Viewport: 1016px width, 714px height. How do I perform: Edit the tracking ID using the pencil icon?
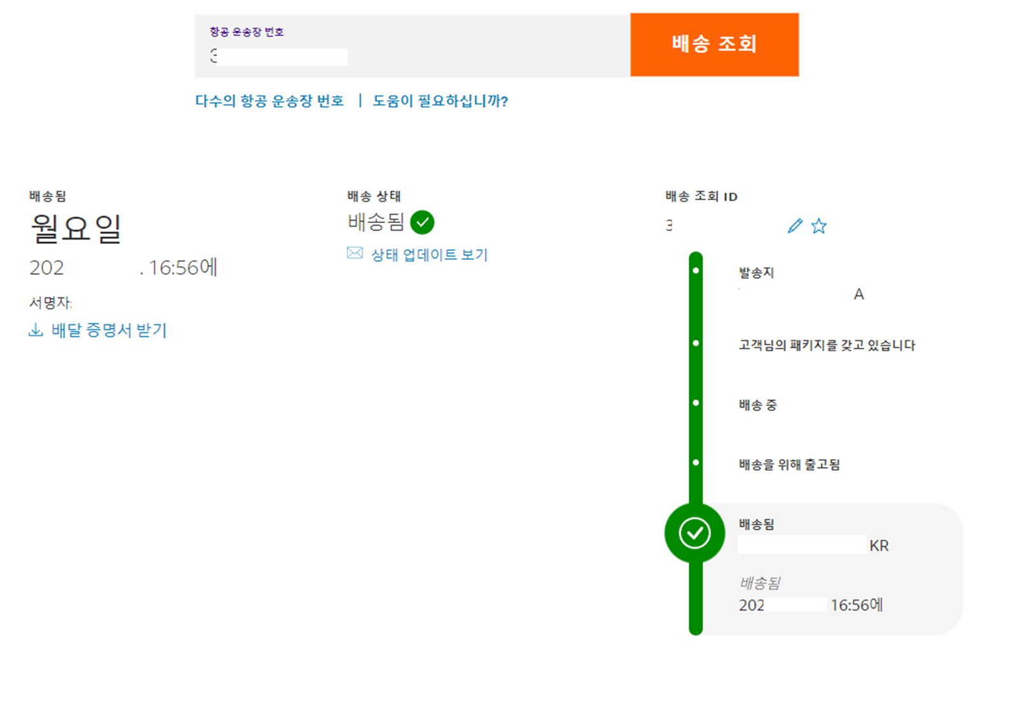pyautogui.click(x=794, y=225)
